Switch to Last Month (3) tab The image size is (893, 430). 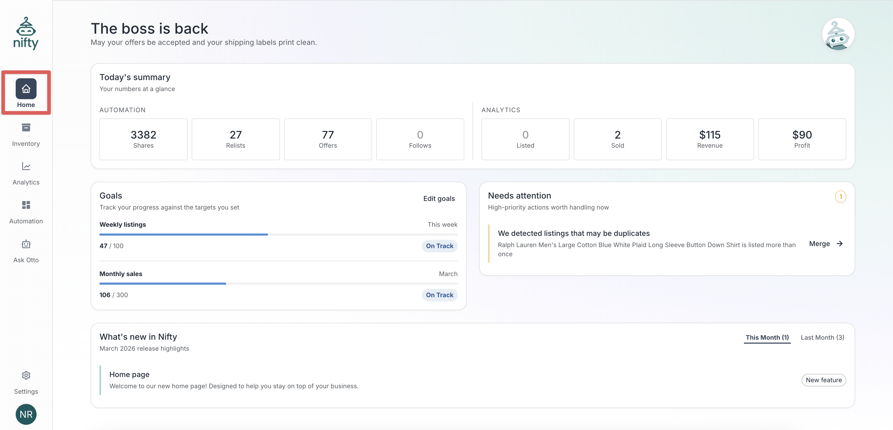click(822, 337)
